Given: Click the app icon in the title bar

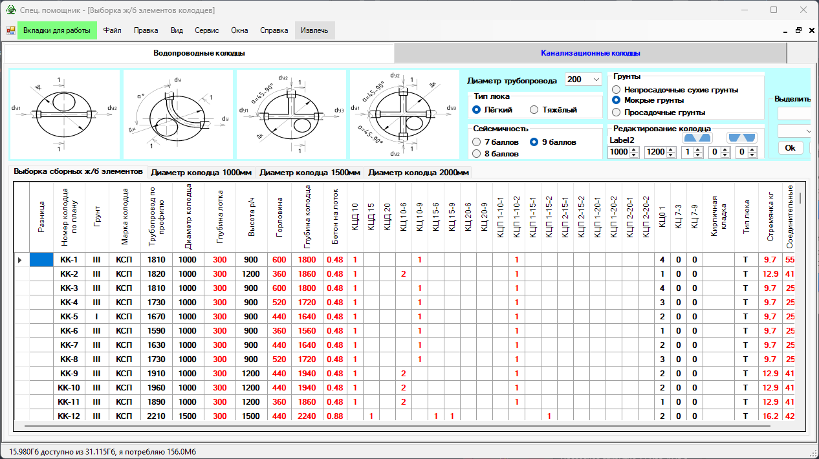Looking at the screenshot, I should pyautogui.click(x=10, y=10).
